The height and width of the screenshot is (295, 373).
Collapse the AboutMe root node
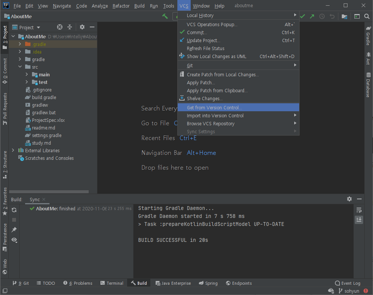tap(13, 36)
